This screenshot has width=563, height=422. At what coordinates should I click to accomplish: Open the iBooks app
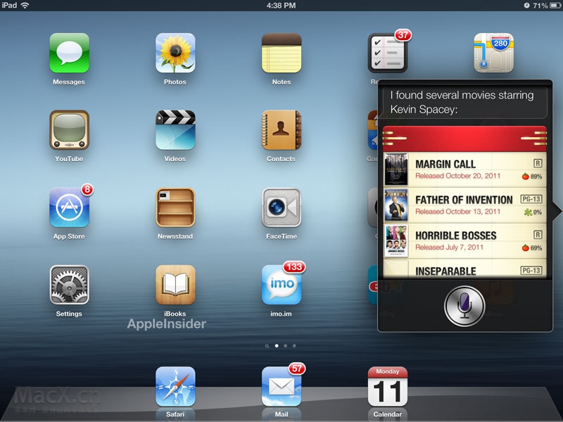coord(175,285)
